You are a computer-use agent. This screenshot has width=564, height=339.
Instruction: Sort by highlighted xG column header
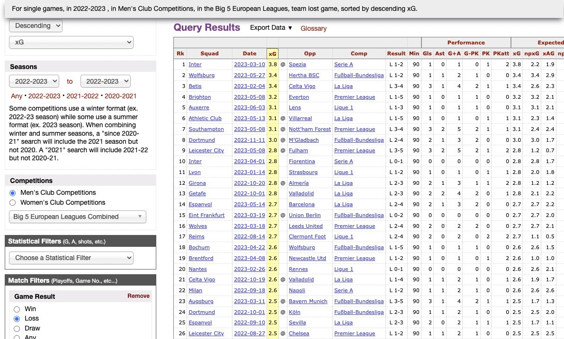(x=273, y=53)
